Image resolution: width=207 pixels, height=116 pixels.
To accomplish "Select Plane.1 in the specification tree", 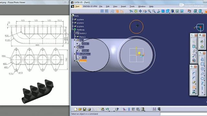I will (82, 37).
